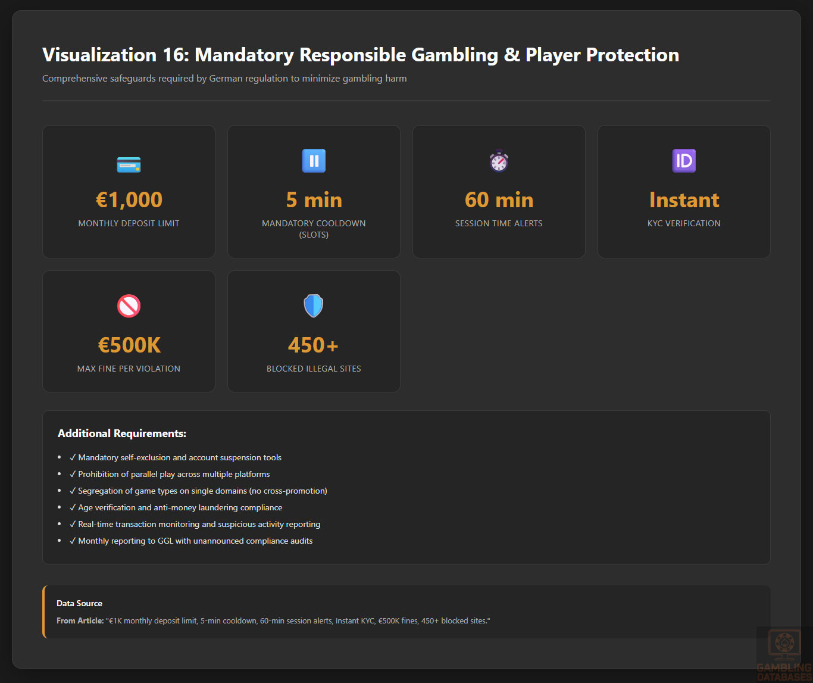Click the stopwatch icon
Viewport: 813px width, 683px height.
[x=499, y=161]
